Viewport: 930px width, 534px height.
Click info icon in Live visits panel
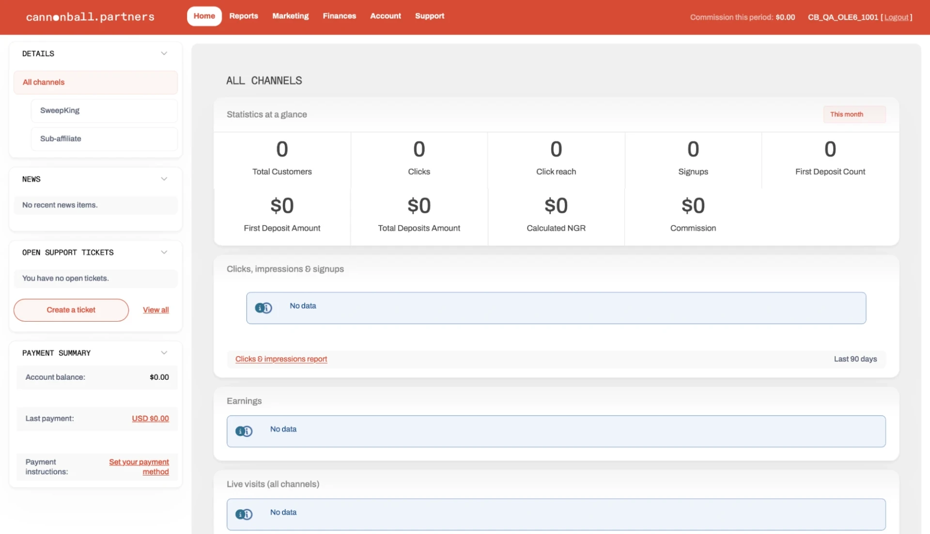tap(244, 514)
